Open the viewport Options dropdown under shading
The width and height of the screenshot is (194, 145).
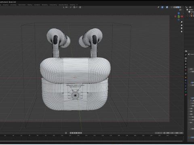181,10
